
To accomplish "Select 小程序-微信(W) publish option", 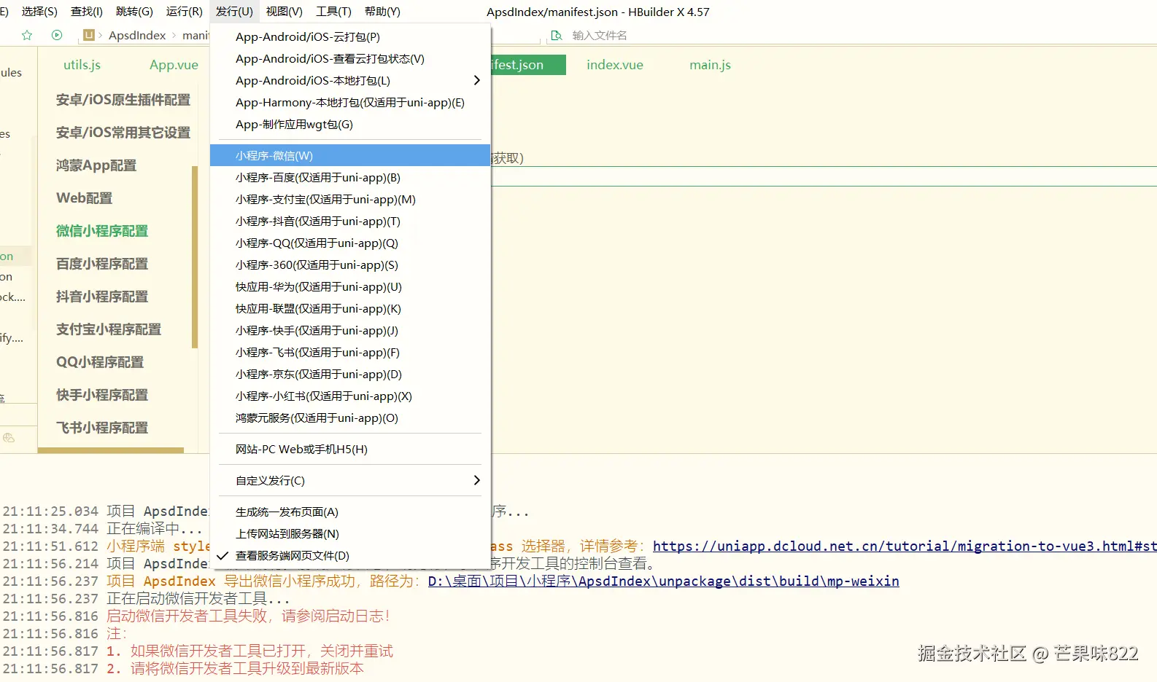I will pyautogui.click(x=350, y=155).
